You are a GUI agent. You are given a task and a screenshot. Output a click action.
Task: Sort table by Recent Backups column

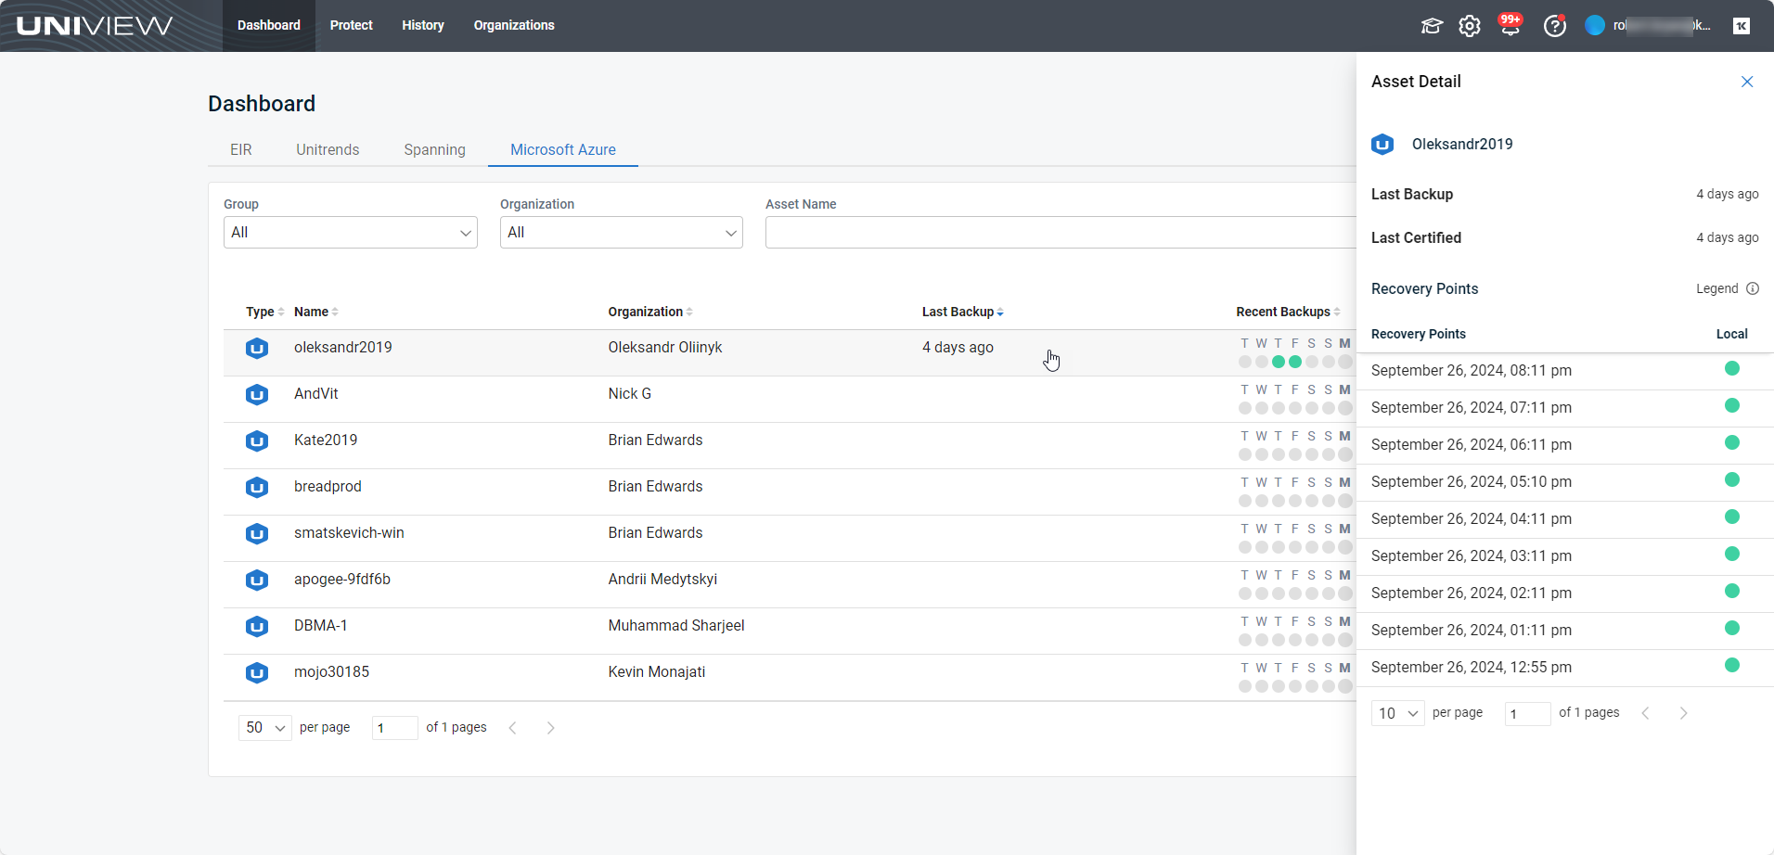tap(1289, 312)
